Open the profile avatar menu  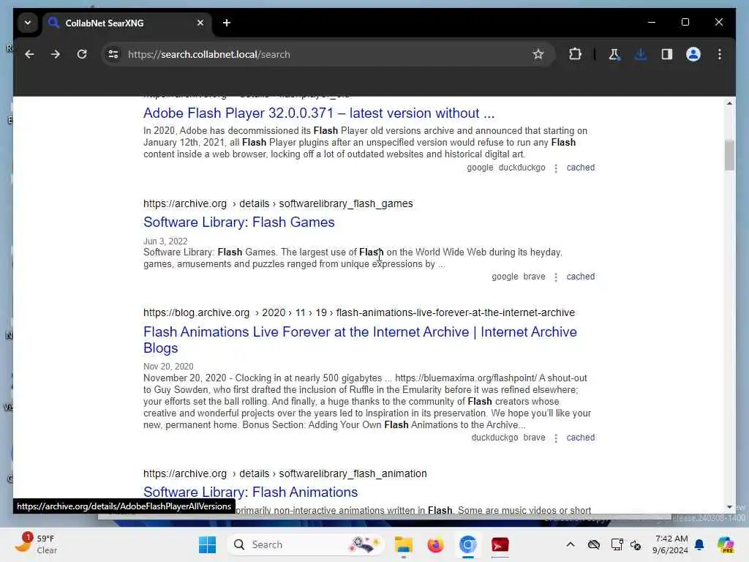[x=693, y=54]
